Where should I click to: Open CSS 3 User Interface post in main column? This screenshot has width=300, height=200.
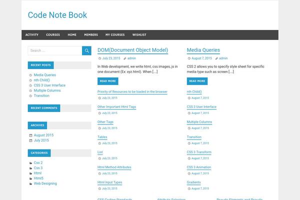click(201, 107)
